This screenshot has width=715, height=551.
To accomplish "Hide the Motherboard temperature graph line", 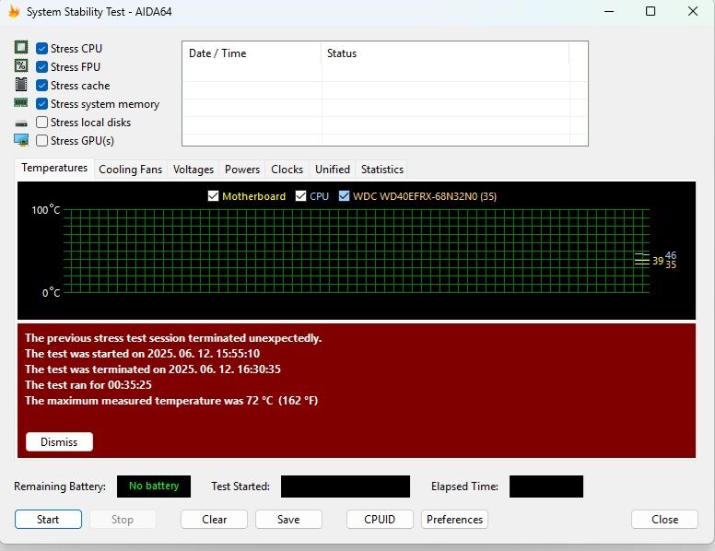I will click(x=213, y=196).
